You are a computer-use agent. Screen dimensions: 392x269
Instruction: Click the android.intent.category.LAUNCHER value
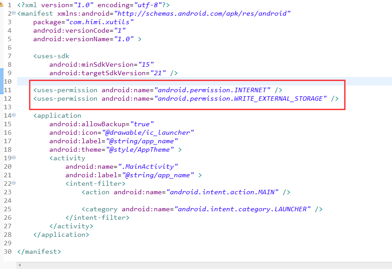[242, 209]
